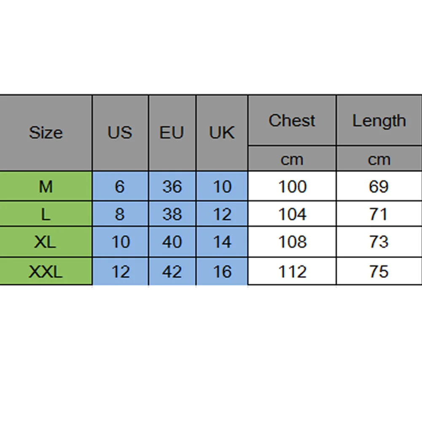Viewport: 422px width, 422px height.
Task: Click EU size 38 cell
Action: 172,214
